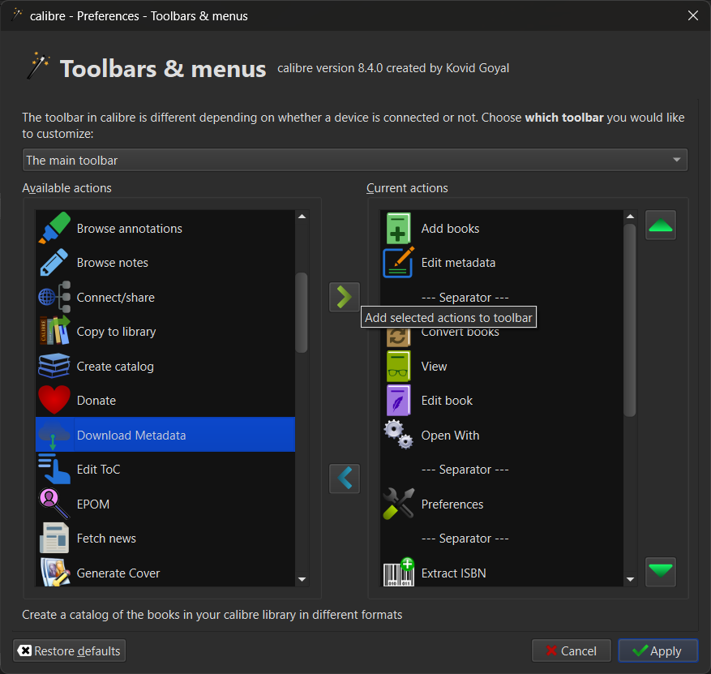The image size is (711, 674).
Task: Select 'Connect/share' in Available actions
Action: pos(165,297)
